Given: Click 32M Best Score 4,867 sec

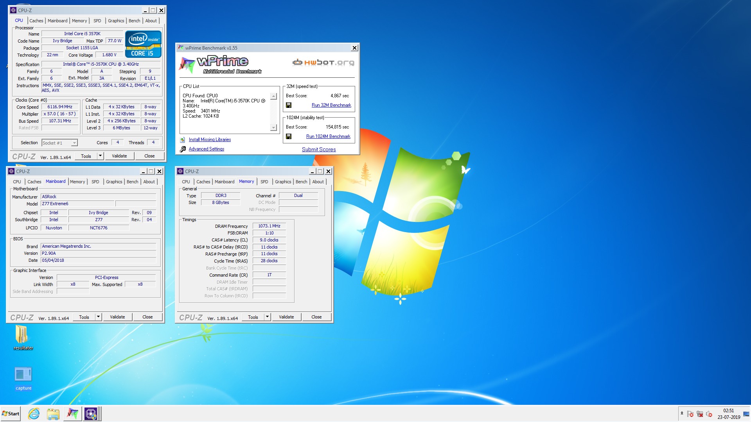Looking at the screenshot, I should tap(340, 96).
